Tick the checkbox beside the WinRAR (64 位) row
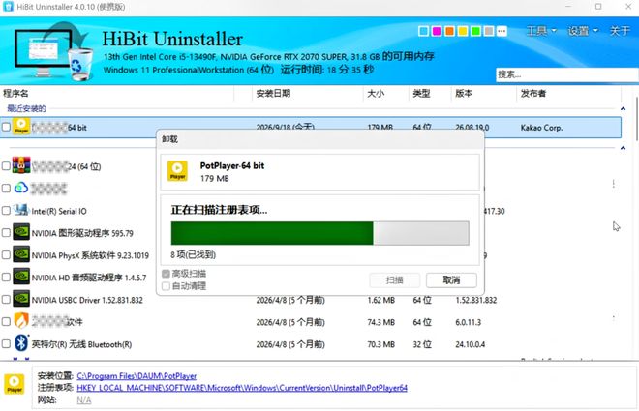The height and width of the screenshot is (411, 639). point(6,166)
